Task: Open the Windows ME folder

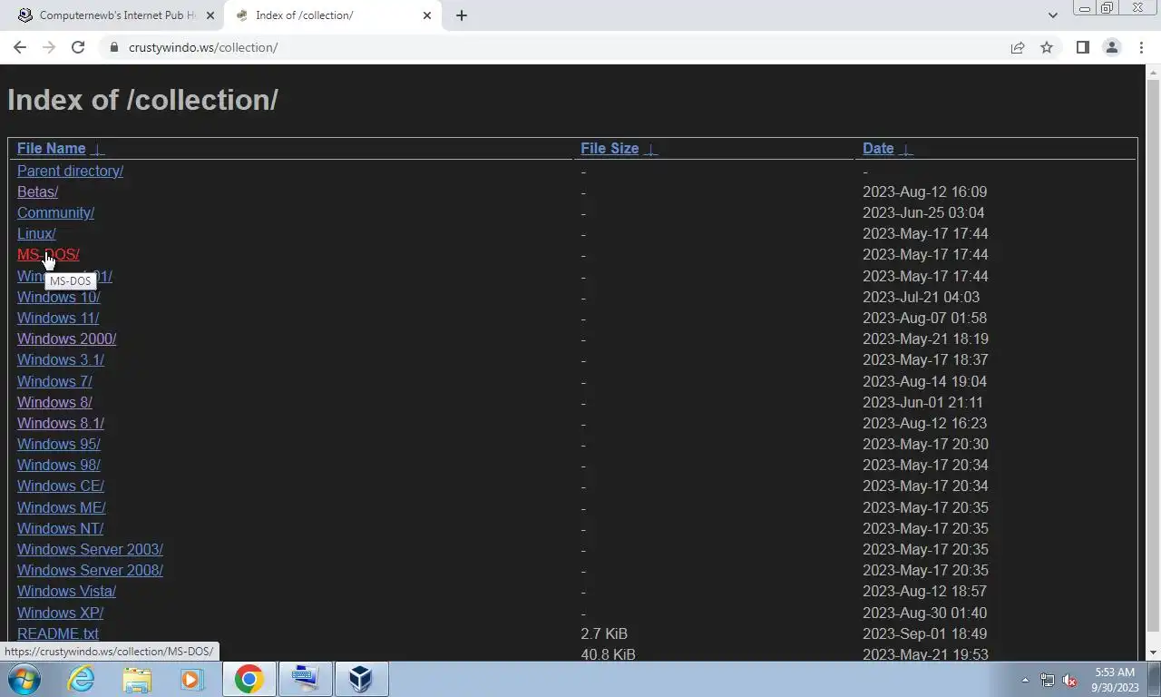Action: pyautogui.click(x=61, y=507)
